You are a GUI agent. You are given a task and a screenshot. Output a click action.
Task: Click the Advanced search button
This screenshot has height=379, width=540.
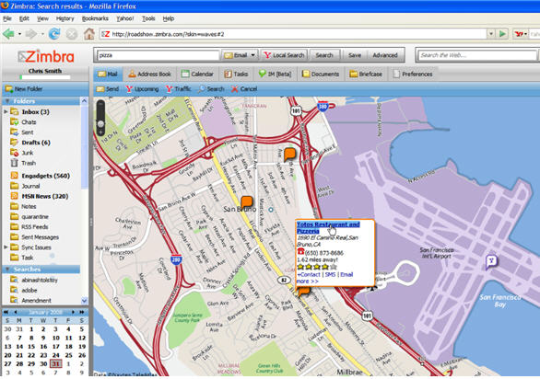(384, 55)
